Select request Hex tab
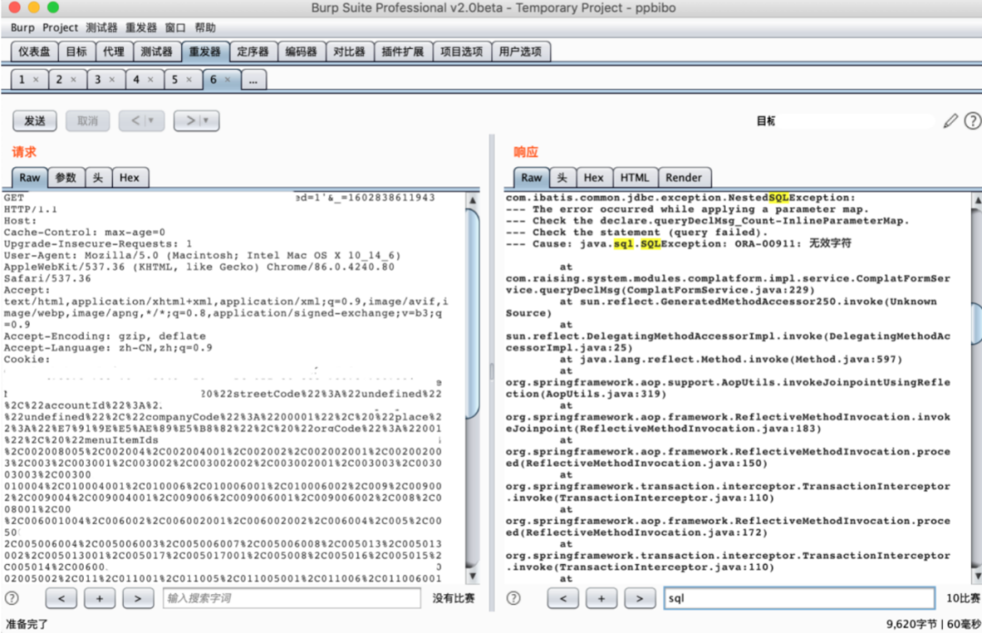This screenshot has height=633, width=982. [x=130, y=178]
